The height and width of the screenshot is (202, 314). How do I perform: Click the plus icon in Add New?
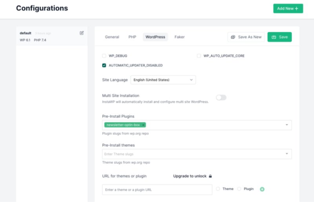point(297,9)
